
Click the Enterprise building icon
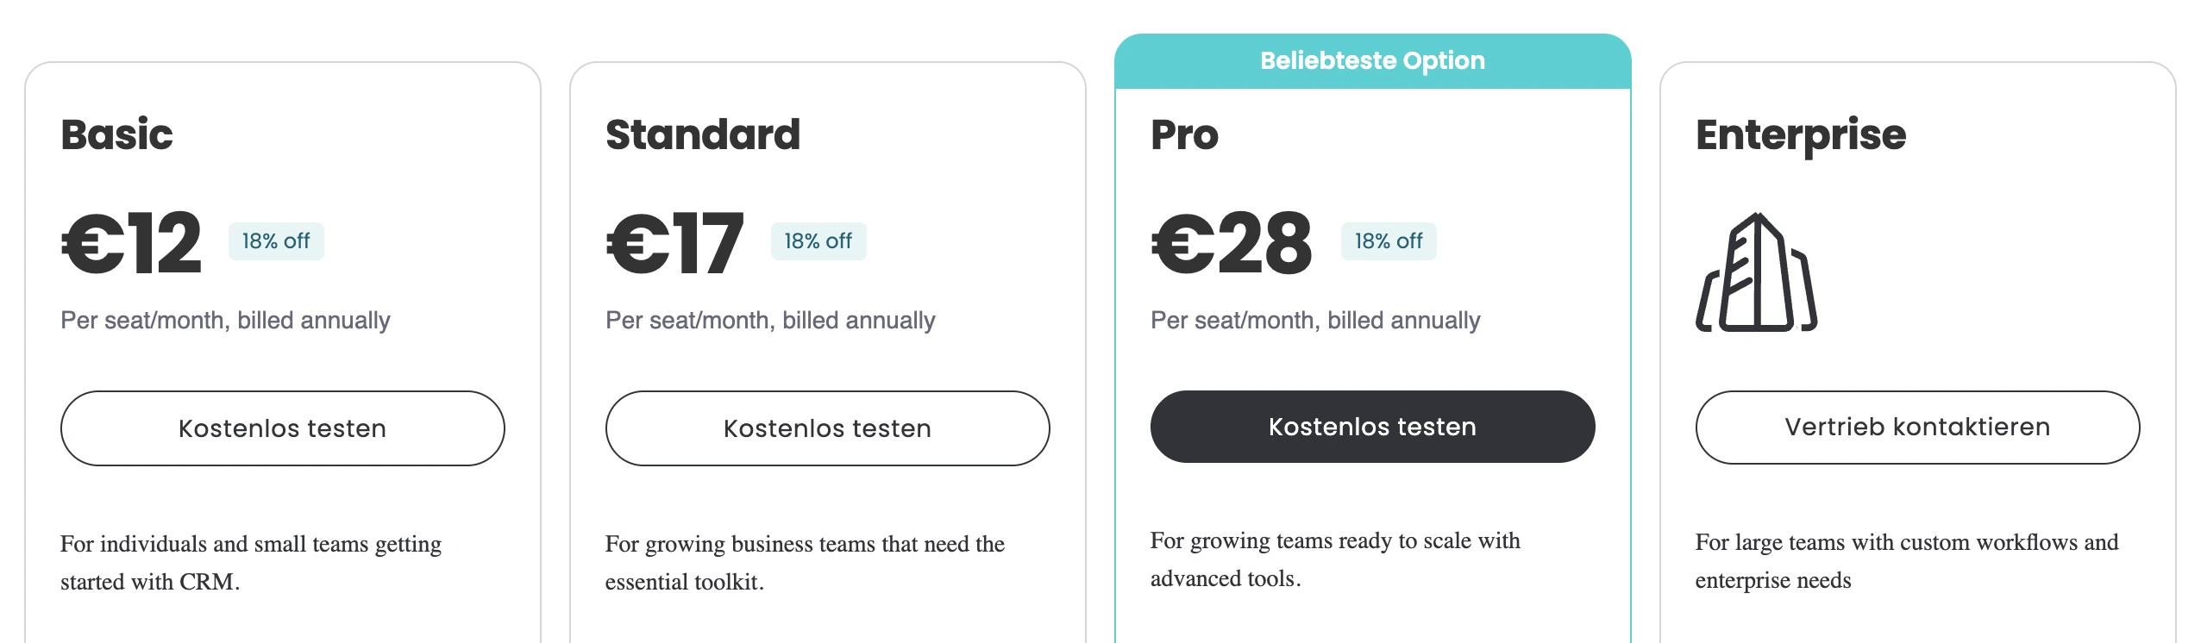click(1756, 272)
